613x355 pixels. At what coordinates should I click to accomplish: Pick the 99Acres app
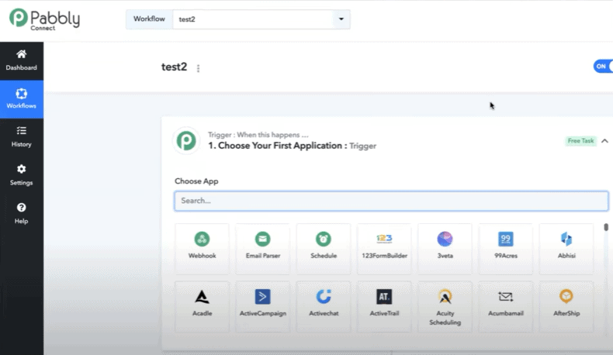506,249
